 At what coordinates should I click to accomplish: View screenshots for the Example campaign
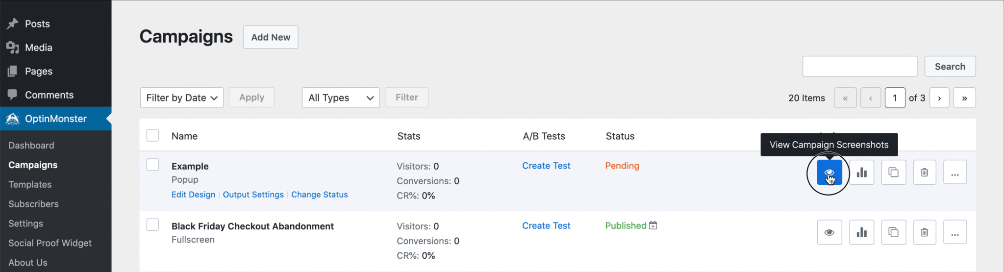[829, 173]
